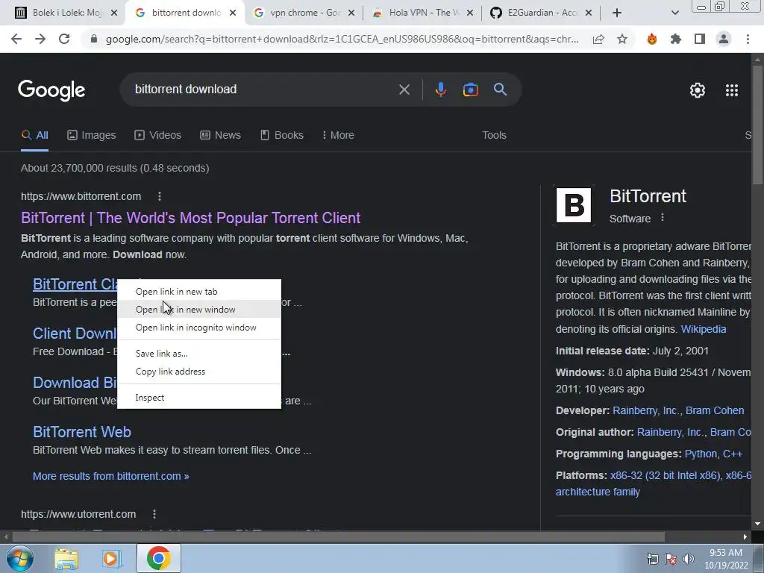Open Chrome three-dot menu
The width and height of the screenshot is (764, 573).
pyautogui.click(x=748, y=39)
